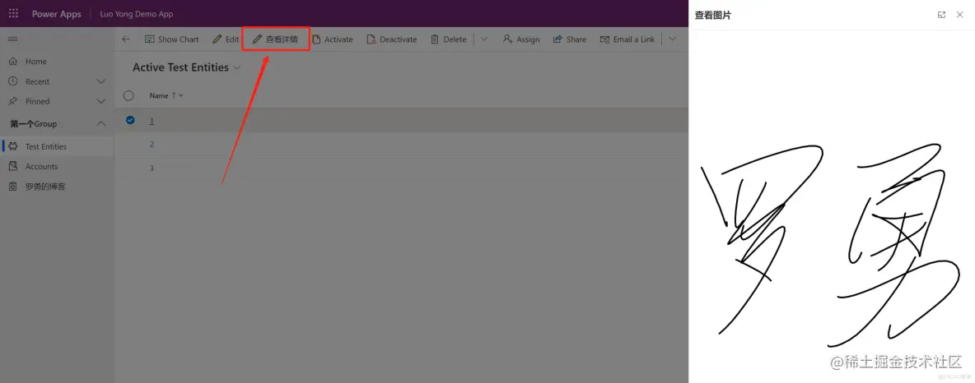Expand the Recent chevron
This screenshot has height=383, width=975.
point(101,81)
